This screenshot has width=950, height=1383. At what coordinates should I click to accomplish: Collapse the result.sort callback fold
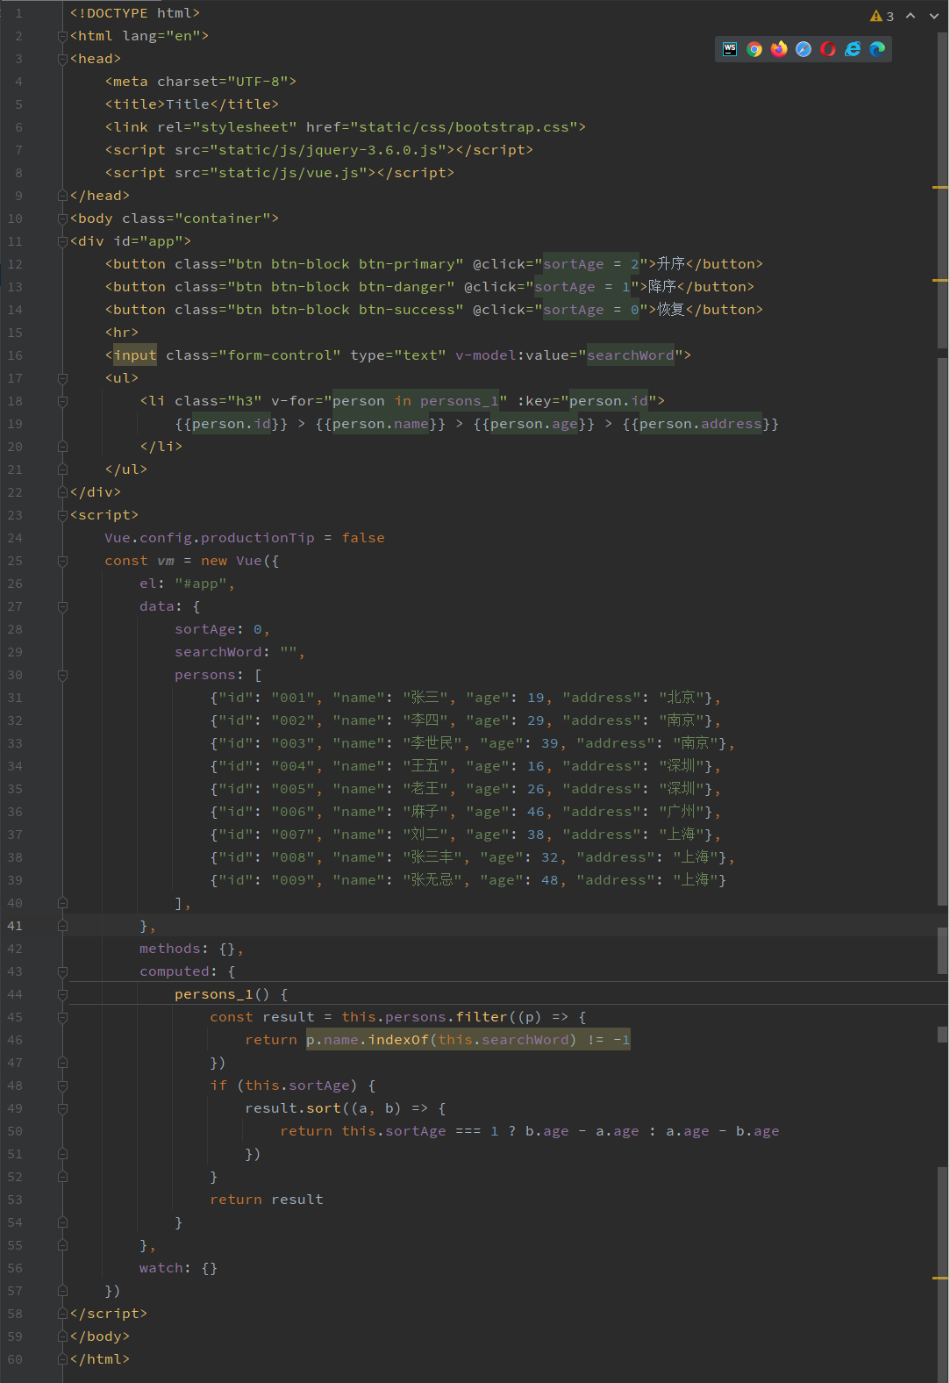[x=62, y=1108]
